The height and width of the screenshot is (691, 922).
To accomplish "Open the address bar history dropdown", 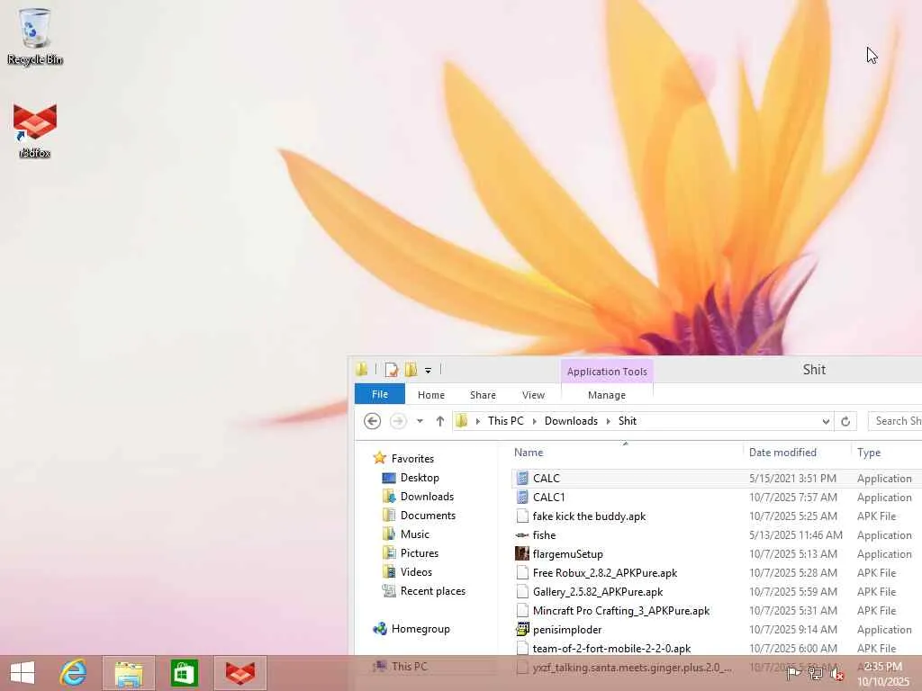I will click(826, 421).
